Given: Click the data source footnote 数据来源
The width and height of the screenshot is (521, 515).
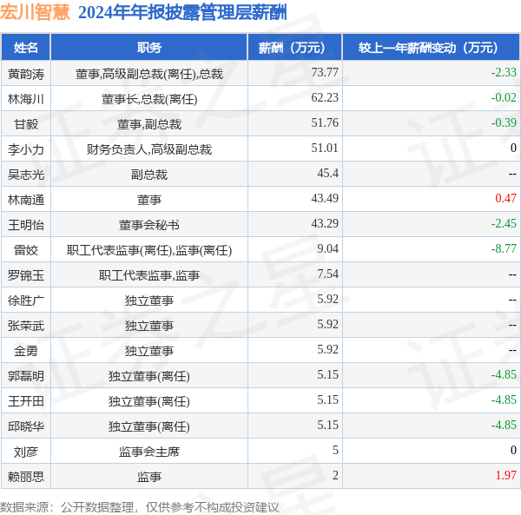Looking at the screenshot, I should tap(140, 507).
